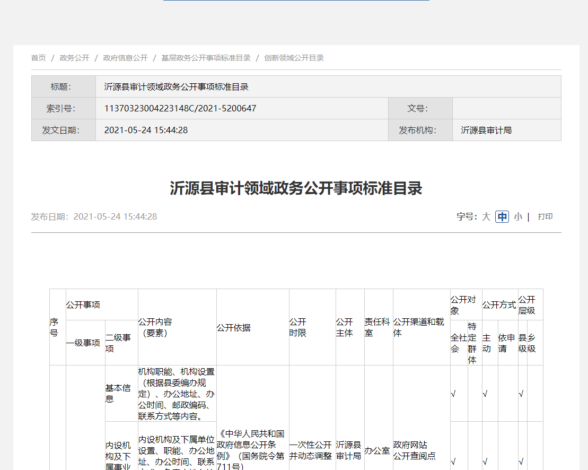Screen dimensions: 588x470
Task: Click the 公开依据 column header
Action: 233,328
